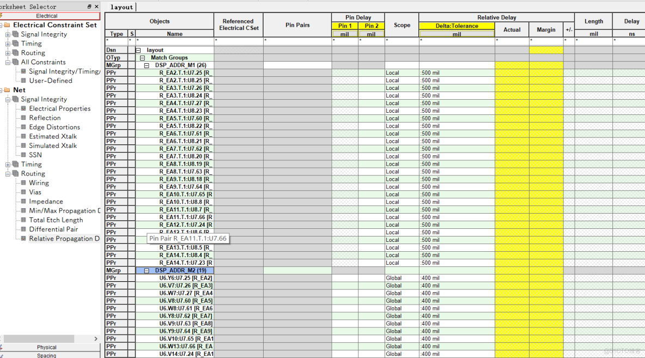Click the Scope column header
The width and height of the screenshot is (645, 358).
(402, 25)
